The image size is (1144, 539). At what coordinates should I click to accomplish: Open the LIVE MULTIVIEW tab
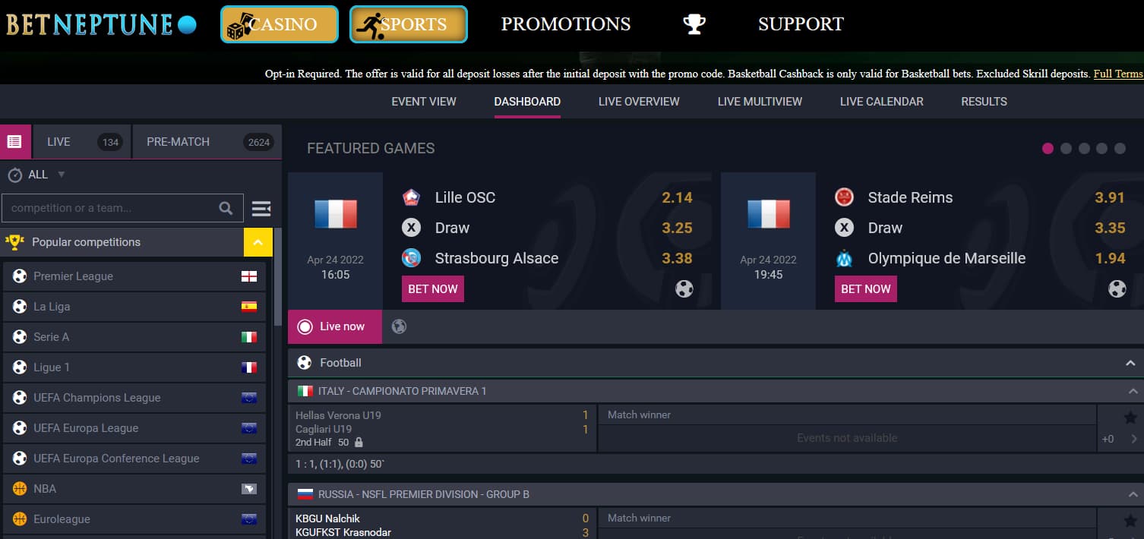pos(760,102)
